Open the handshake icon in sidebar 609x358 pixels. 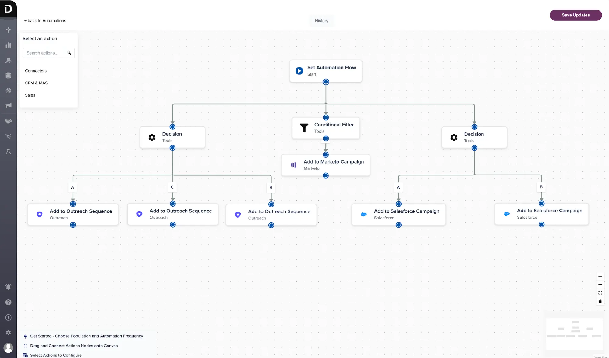click(8, 121)
